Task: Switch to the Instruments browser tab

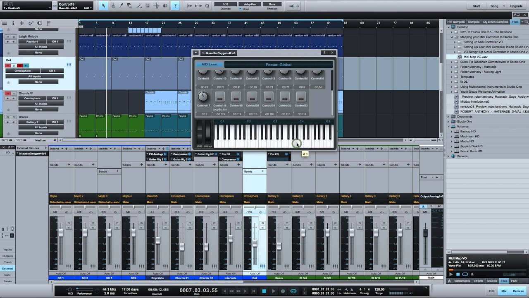Action: [462, 281]
